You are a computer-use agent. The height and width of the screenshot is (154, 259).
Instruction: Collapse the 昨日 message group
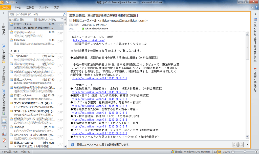[11, 51]
